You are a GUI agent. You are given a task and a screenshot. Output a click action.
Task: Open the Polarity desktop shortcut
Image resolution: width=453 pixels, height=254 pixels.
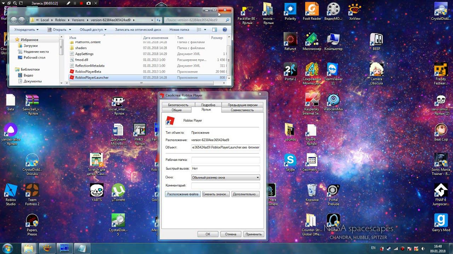tap(290, 11)
